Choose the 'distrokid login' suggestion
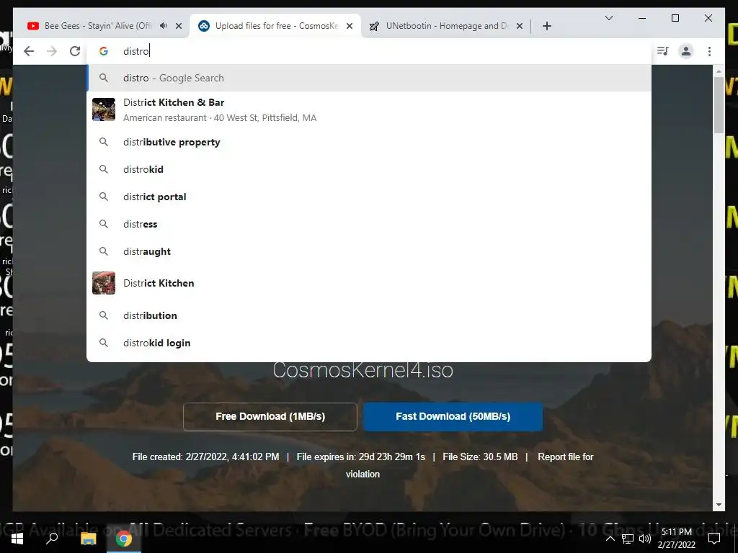738x553 pixels. click(x=369, y=343)
